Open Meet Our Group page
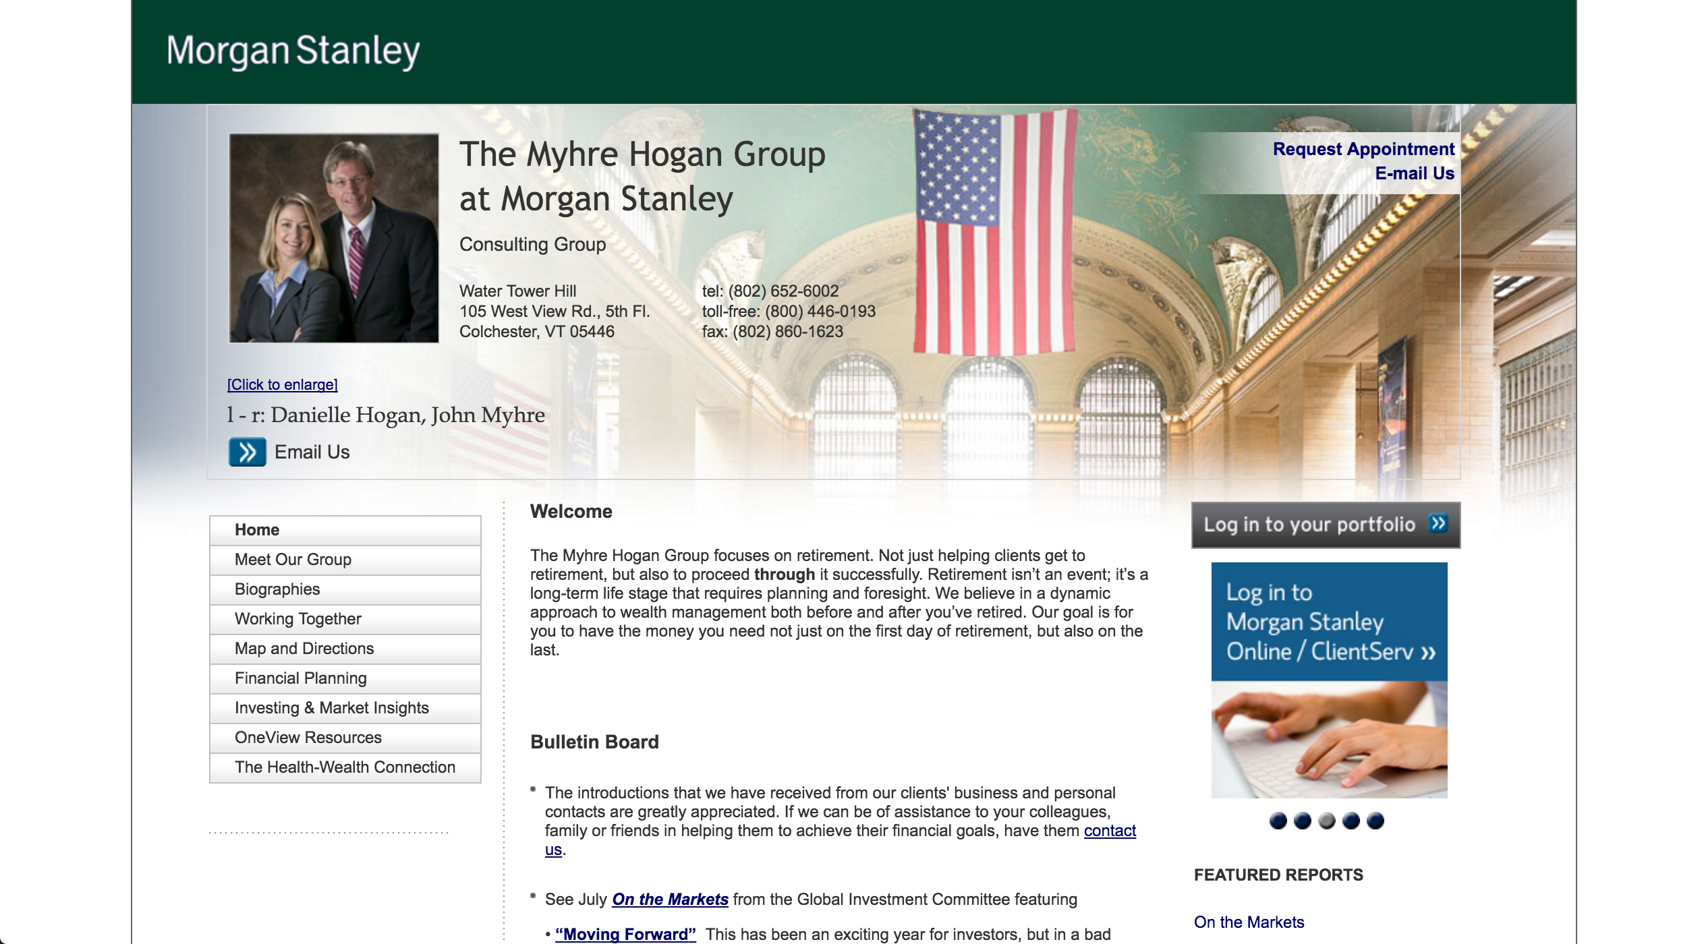The height and width of the screenshot is (944, 1704). pos(345,560)
